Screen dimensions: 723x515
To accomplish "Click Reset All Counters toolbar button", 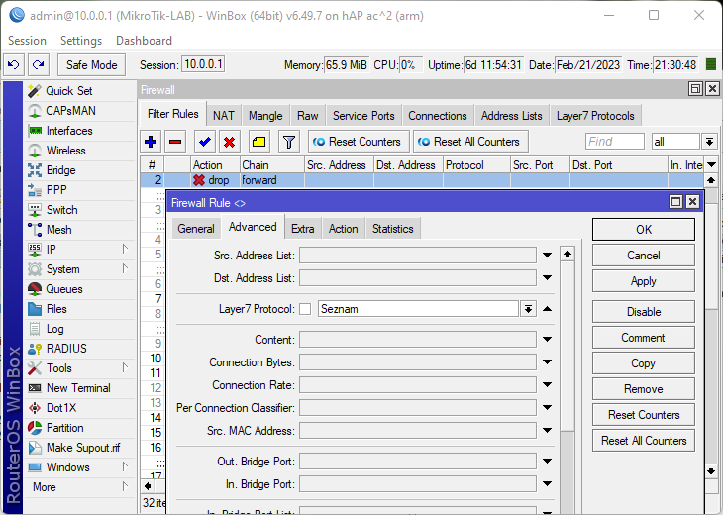I will pyautogui.click(x=470, y=142).
